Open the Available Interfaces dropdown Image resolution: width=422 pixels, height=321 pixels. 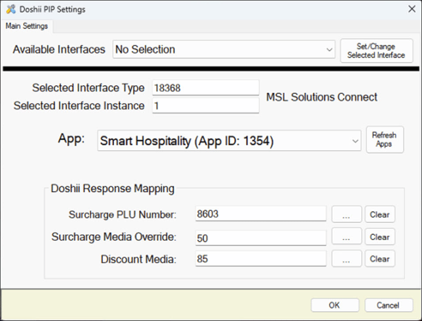[224, 50]
